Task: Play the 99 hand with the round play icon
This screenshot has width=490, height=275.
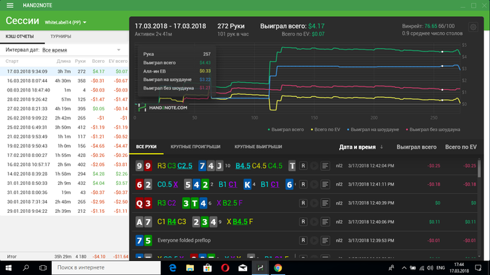Action: pos(314,165)
